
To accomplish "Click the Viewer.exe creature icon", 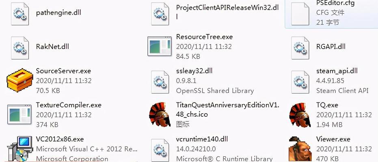I will 300,149.
